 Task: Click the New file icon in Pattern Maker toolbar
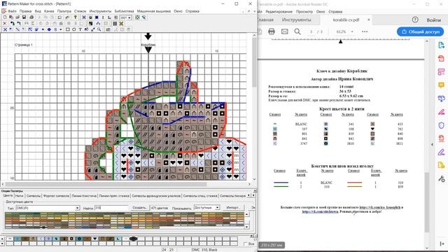click(5, 17)
